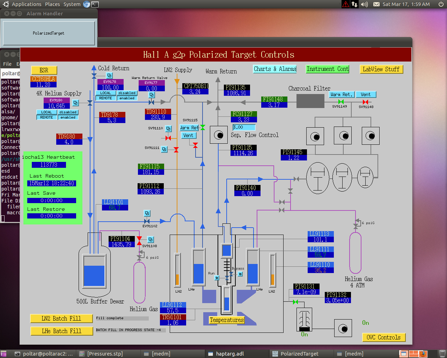The width and height of the screenshot is (447, 358).
Task: Select enabled for EV9180 valve
Action: [68, 117]
